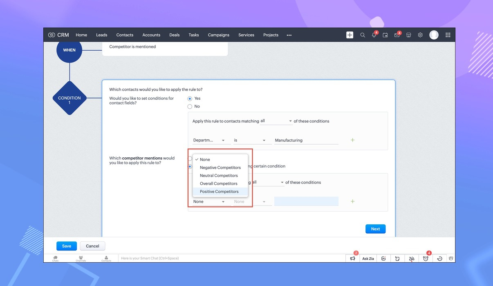Open the alarm clock reminders icon

click(426, 259)
